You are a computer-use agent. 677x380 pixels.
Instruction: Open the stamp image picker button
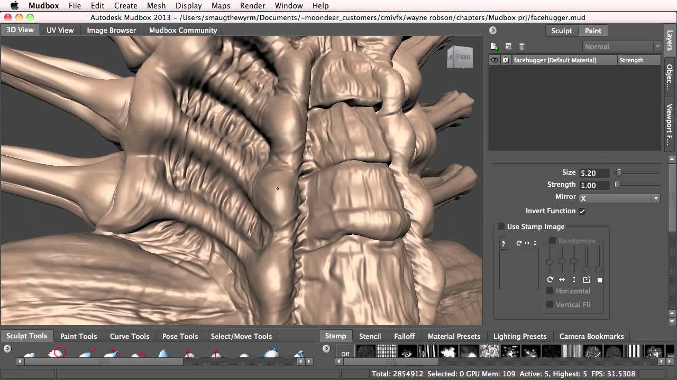click(x=504, y=243)
